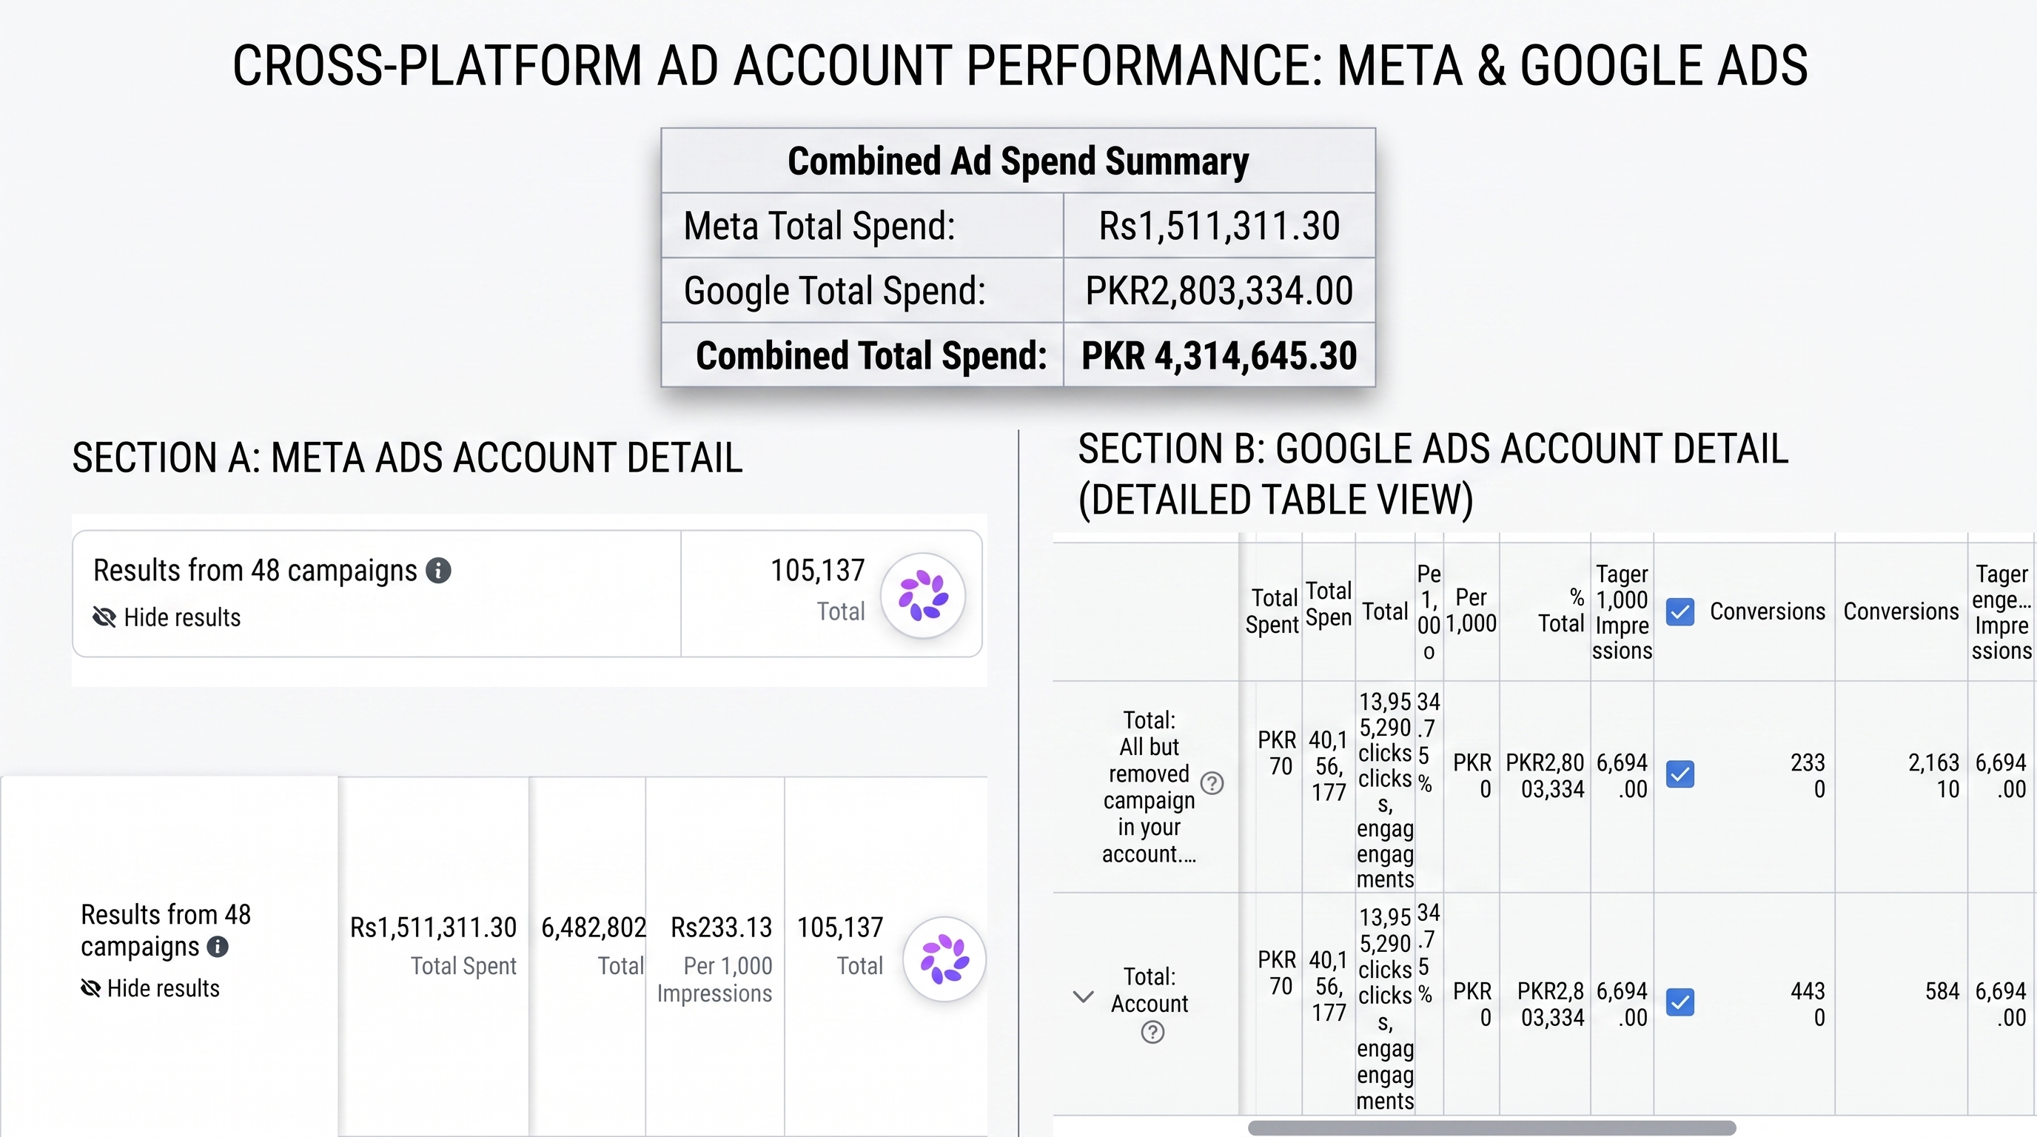This screenshot has height=1137, width=2037.
Task: Select 'Rs1,511,311.30' in Combined Ad Spend Summary
Action: (x=1218, y=226)
